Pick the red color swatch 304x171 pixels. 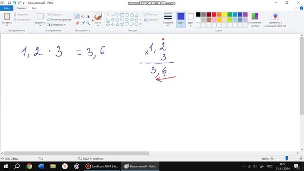214,15
